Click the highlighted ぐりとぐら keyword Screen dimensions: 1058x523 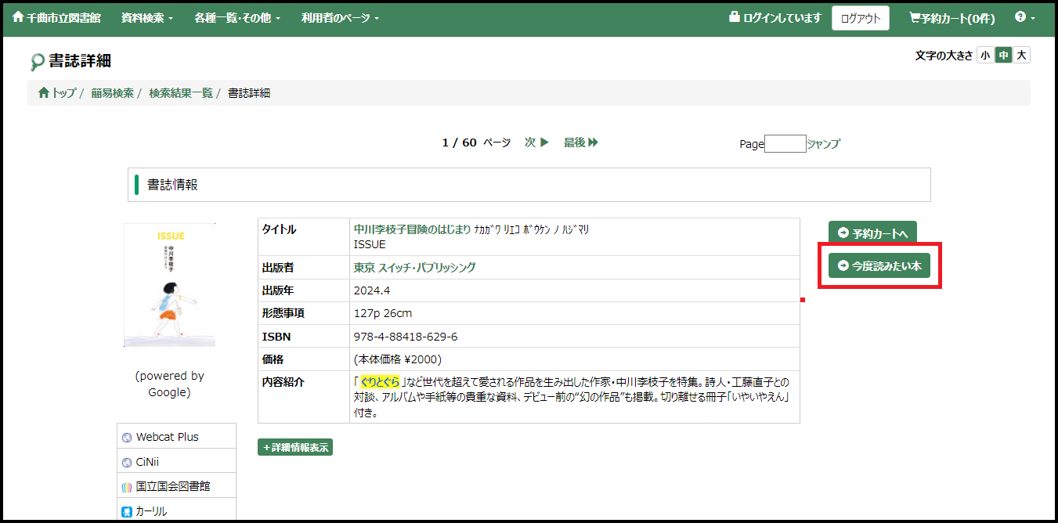click(x=380, y=382)
